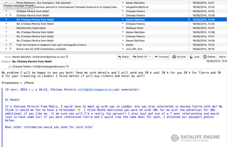Screen dimensions: 227x147
Task: Archive the open message
Action: [x=179, y=57]
